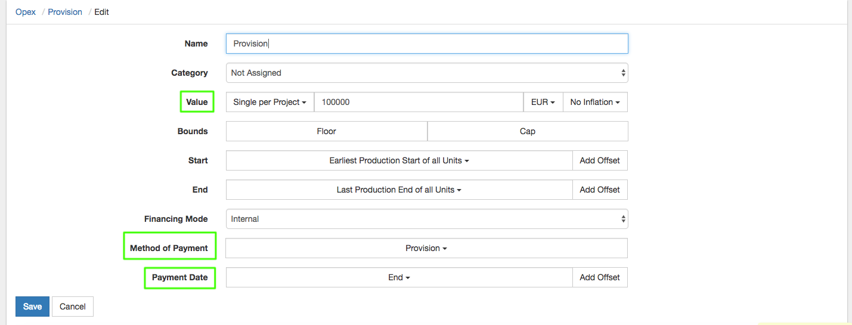
Task: Open the Payment Date End dropdown
Action: (399, 277)
